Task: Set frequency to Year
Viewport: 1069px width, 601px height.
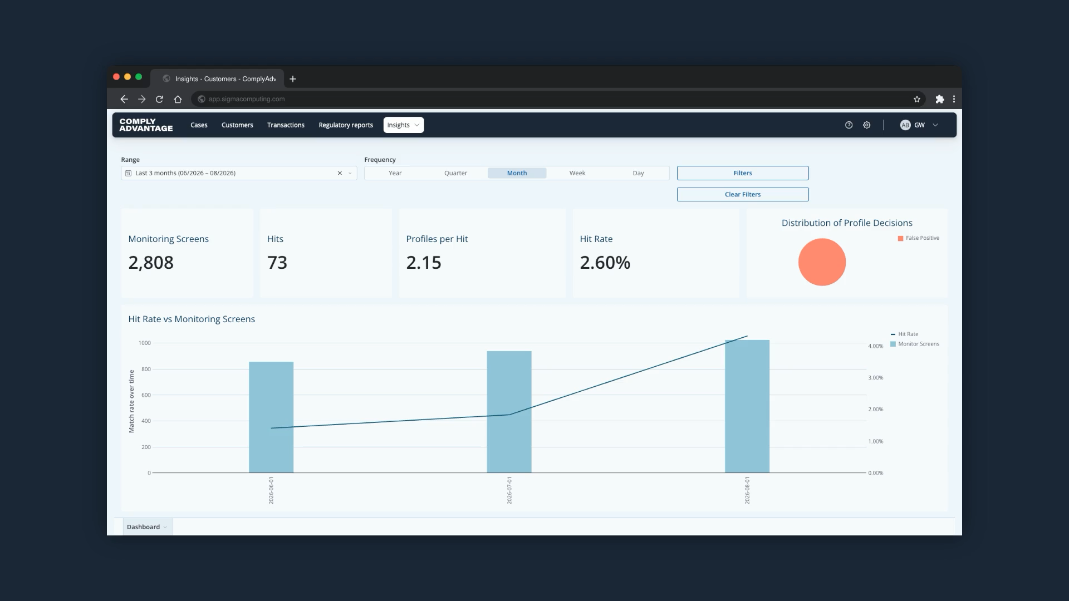Action: click(x=395, y=173)
